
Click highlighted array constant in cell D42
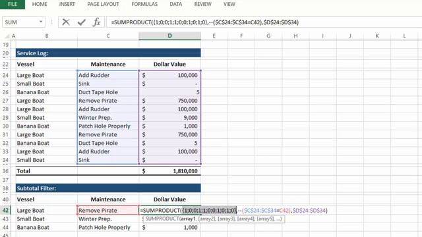209,211
